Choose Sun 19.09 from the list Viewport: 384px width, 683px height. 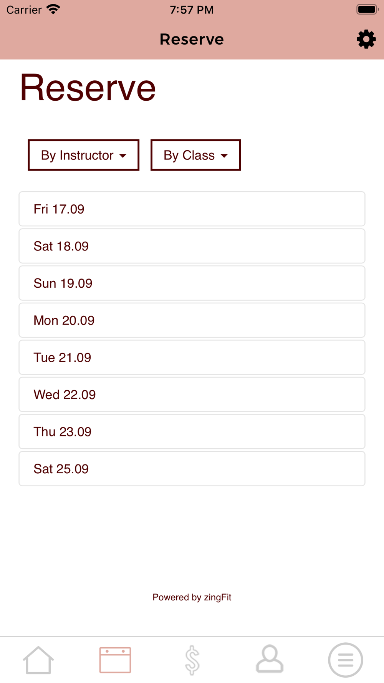point(192,283)
